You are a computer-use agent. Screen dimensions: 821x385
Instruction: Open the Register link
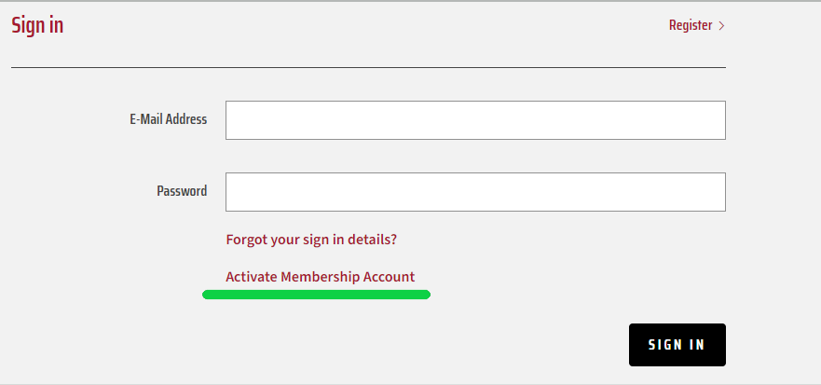point(691,25)
